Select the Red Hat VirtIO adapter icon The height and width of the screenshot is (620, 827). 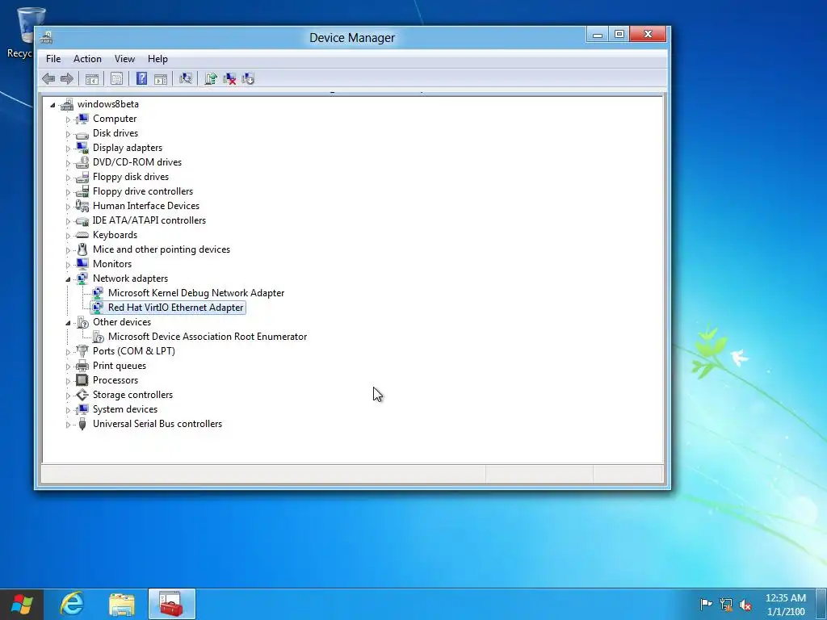click(98, 308)
